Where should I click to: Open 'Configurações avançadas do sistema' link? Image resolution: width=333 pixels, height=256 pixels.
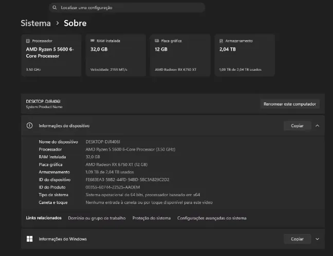click(x=212, y=218)
